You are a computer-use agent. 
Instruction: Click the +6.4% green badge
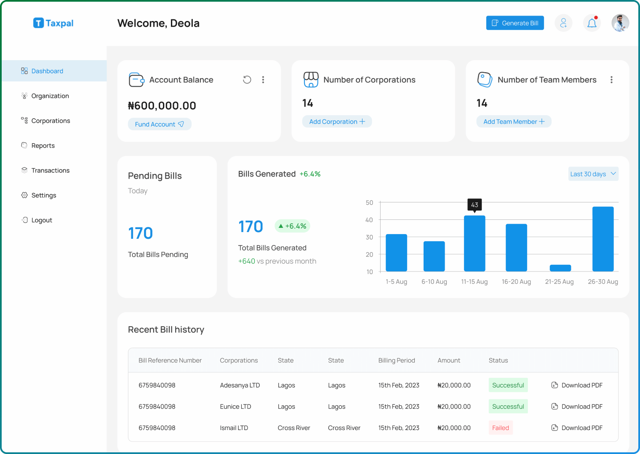(x=292, y=226)
